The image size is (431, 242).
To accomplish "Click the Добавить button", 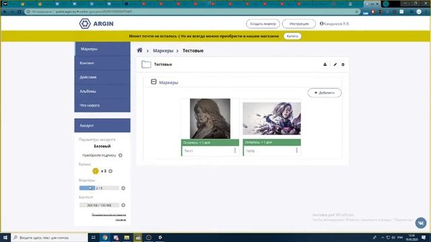I will (325, 93).
